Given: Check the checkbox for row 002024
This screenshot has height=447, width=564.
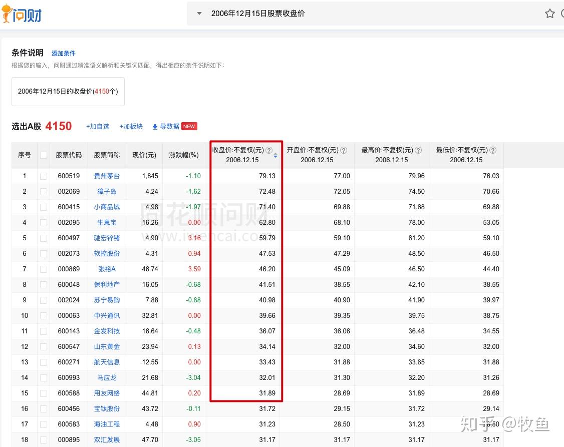Looking at the screenshot, I should pos(44,300).
